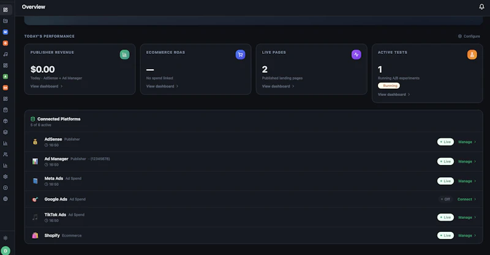Select the highlighted Overview grid icon

[6, 10]
